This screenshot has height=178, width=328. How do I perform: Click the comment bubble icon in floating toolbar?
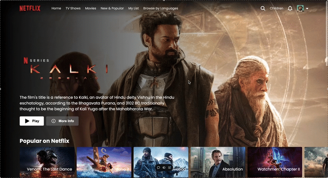coord(159,168)
